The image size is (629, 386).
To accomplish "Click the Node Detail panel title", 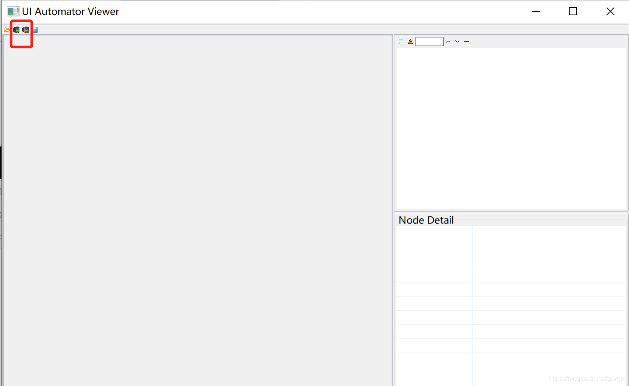I will point(426,220).
